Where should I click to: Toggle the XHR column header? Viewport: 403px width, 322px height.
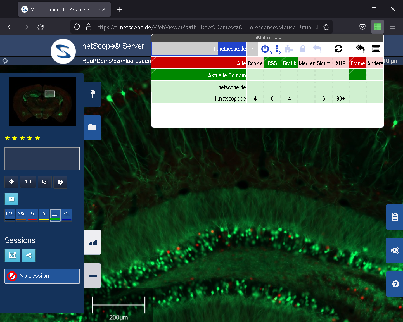pyautogui.click(x=341, y=63)
